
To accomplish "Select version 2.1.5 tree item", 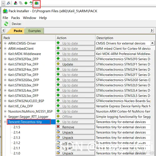I will point(17,127).
